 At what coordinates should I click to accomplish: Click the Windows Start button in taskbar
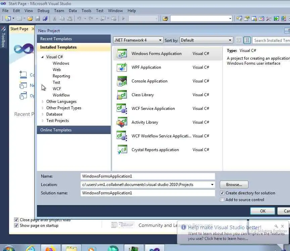[x=8, y=248]
